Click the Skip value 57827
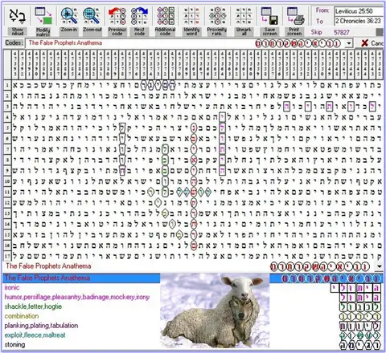This screenshot has height=353, width=386. [x=342, y=32]
